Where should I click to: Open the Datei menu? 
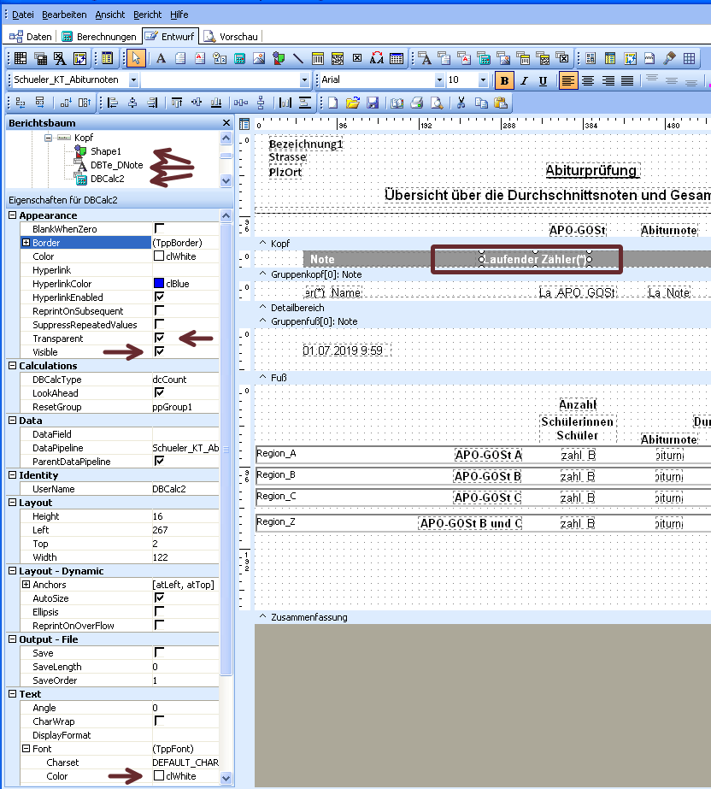22,15
